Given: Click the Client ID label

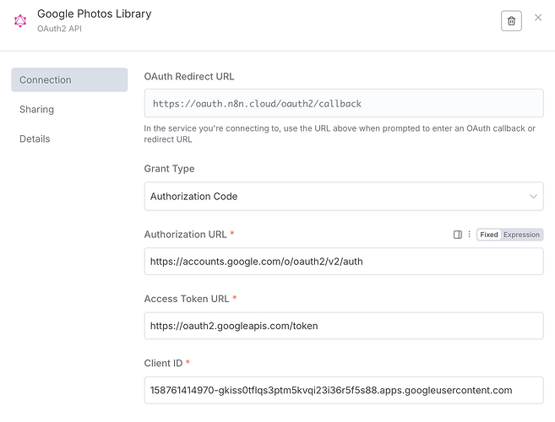Looking at the screenshot, I should point(163,363).
